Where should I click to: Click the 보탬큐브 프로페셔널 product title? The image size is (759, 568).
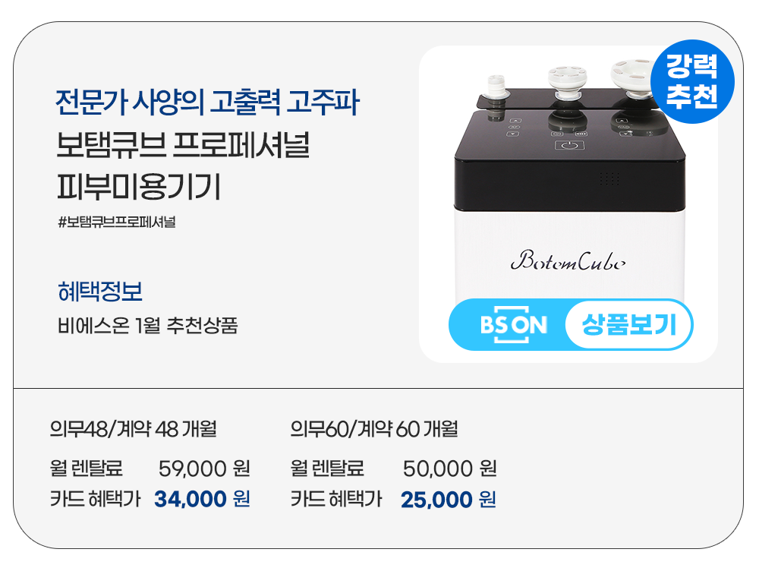[x=183, y=145]
